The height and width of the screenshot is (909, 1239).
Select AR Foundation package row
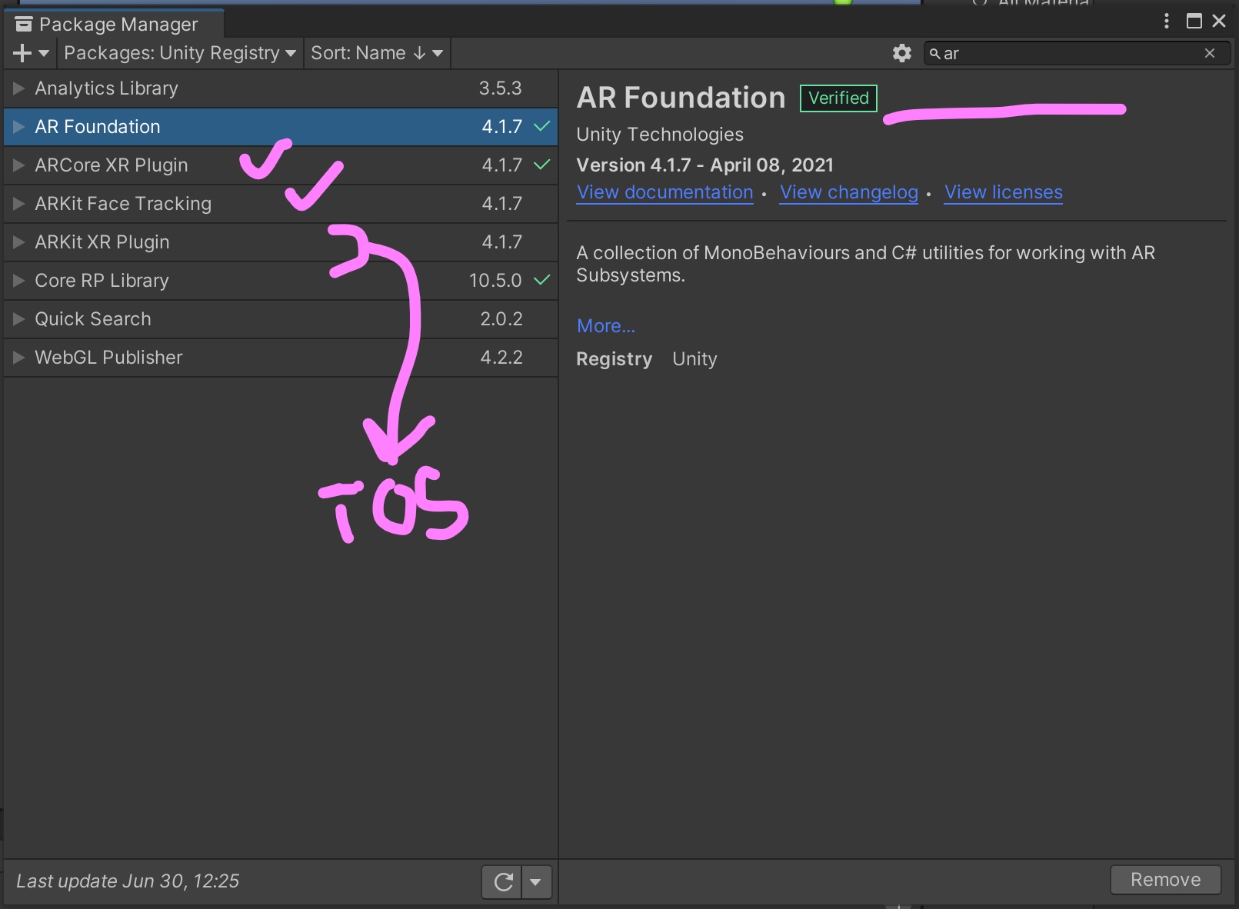click(x=281, y=127)
